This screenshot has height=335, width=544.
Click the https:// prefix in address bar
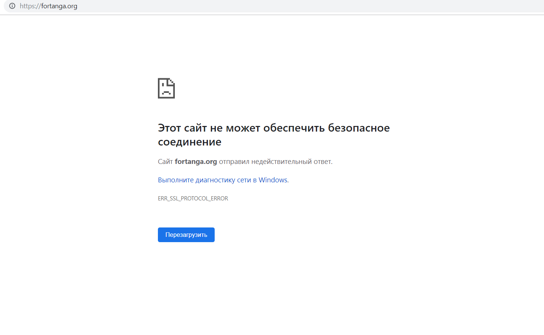click(x=30, y=6)
